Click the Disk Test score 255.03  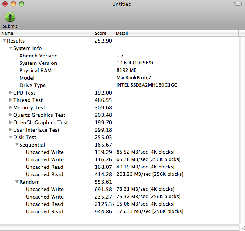(103, 137)
